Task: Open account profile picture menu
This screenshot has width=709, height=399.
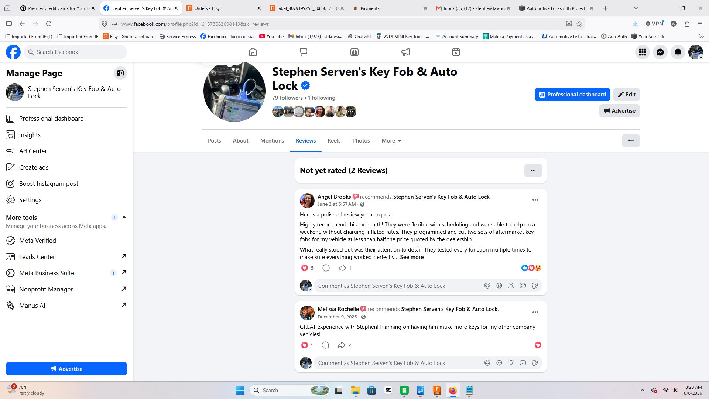Action: click(x=696, y=52)
